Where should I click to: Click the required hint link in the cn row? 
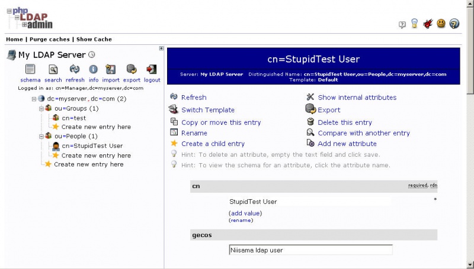click(418, 185)
